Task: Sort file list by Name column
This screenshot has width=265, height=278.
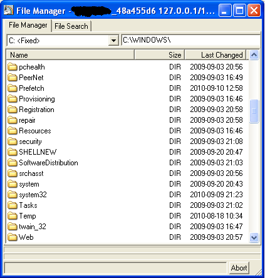Action: click(70, 55)
